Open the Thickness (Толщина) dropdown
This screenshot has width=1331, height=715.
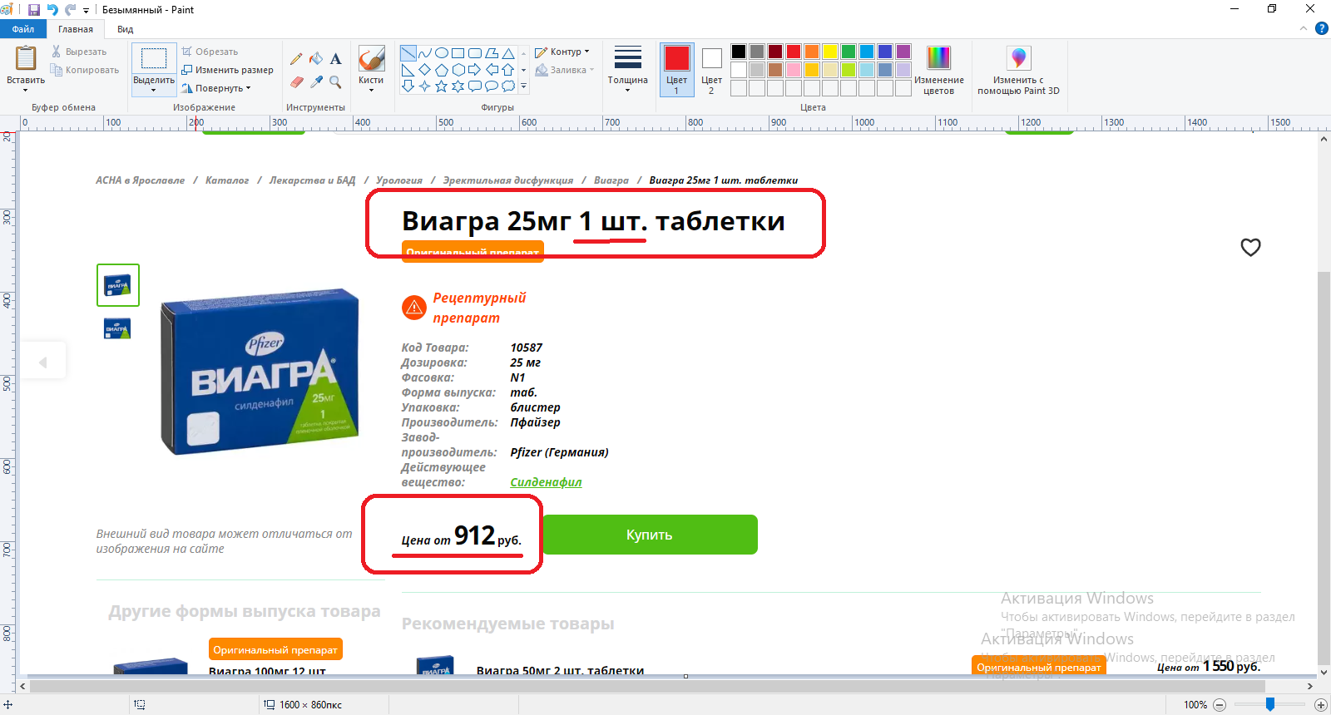[x=627, y=70]
